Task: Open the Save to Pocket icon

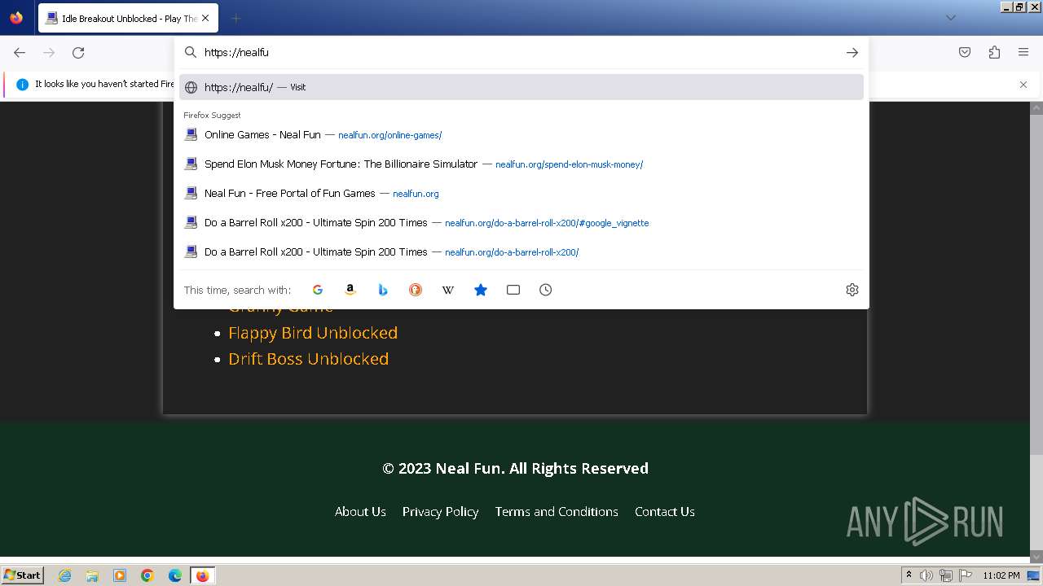Action: click(965, 52)
